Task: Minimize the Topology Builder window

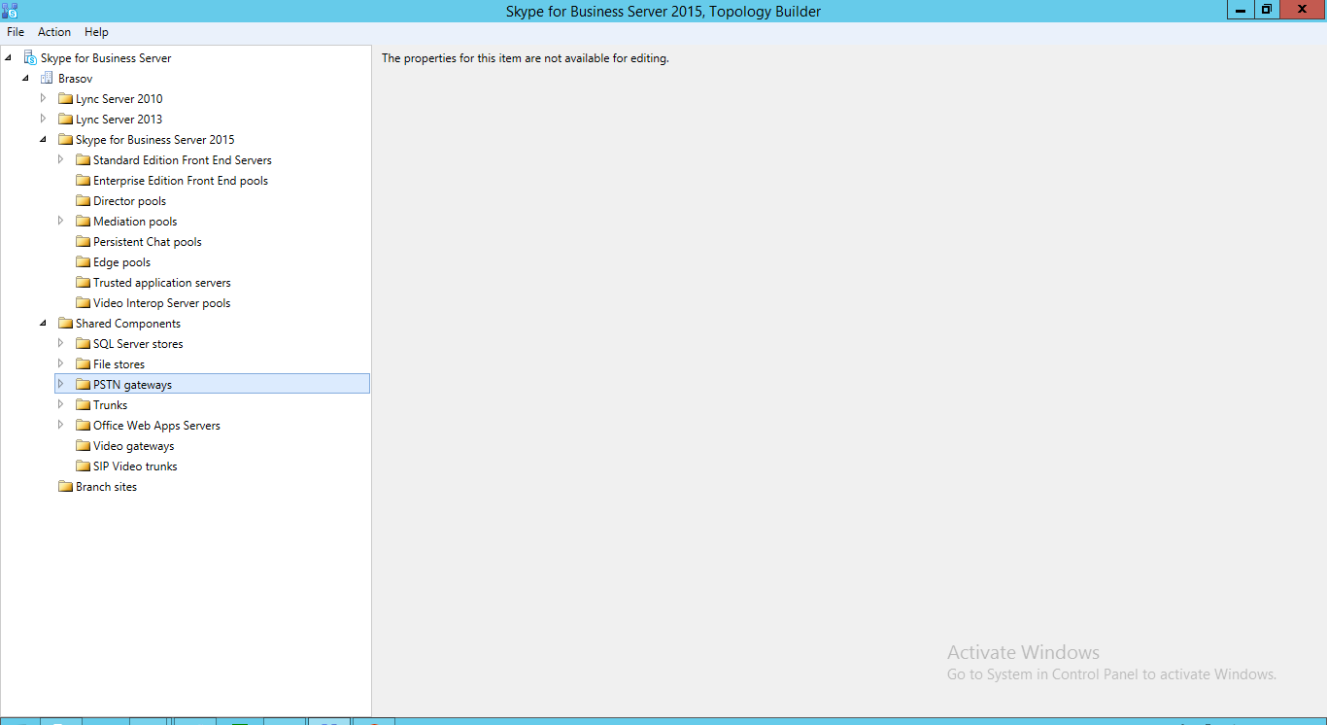Action: [1241, 10]
